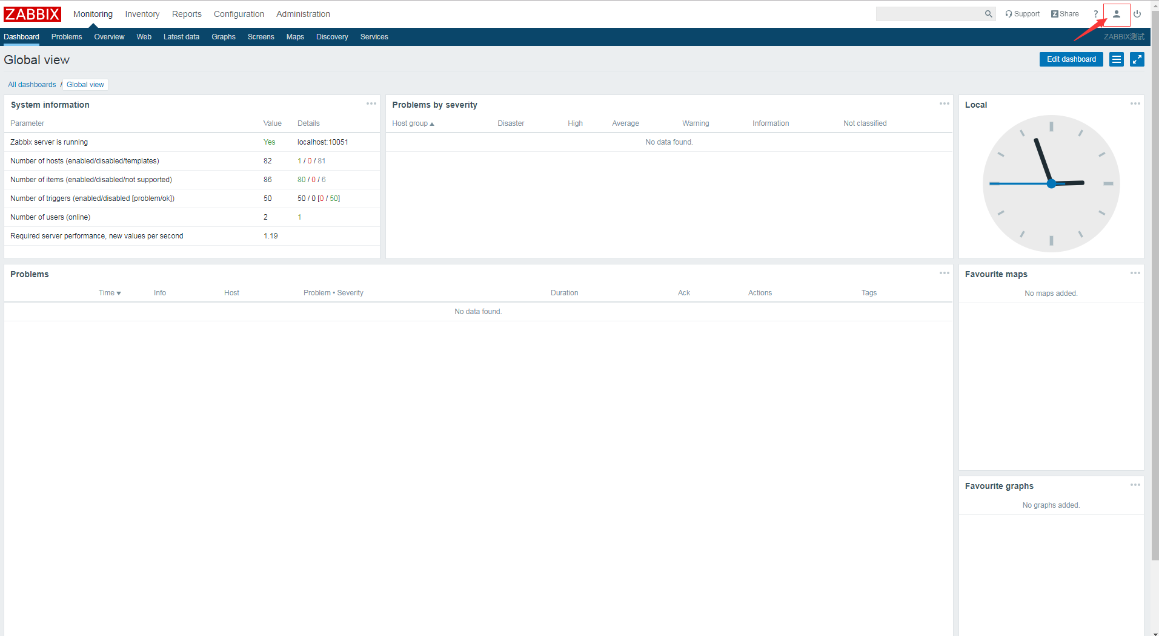Open the All dashboards breadcrumb link
This screenshot has height=636, width=1159.
pyautogui.click(x=32, y=85)
